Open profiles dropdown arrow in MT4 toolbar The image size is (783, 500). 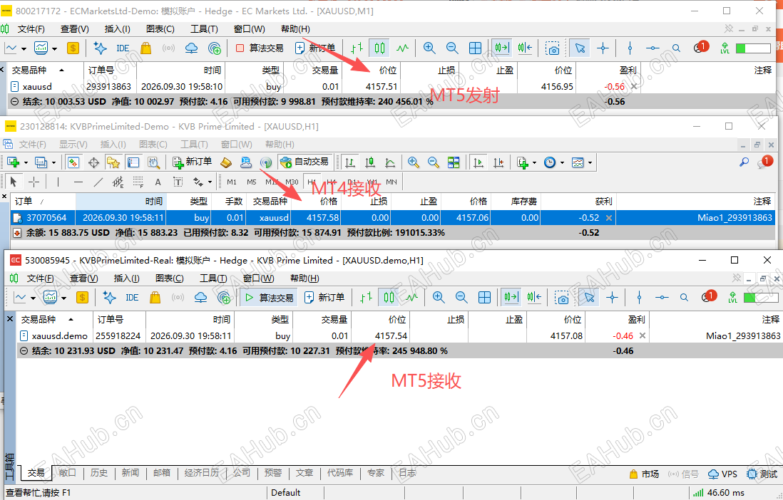(x=53, y=163)
